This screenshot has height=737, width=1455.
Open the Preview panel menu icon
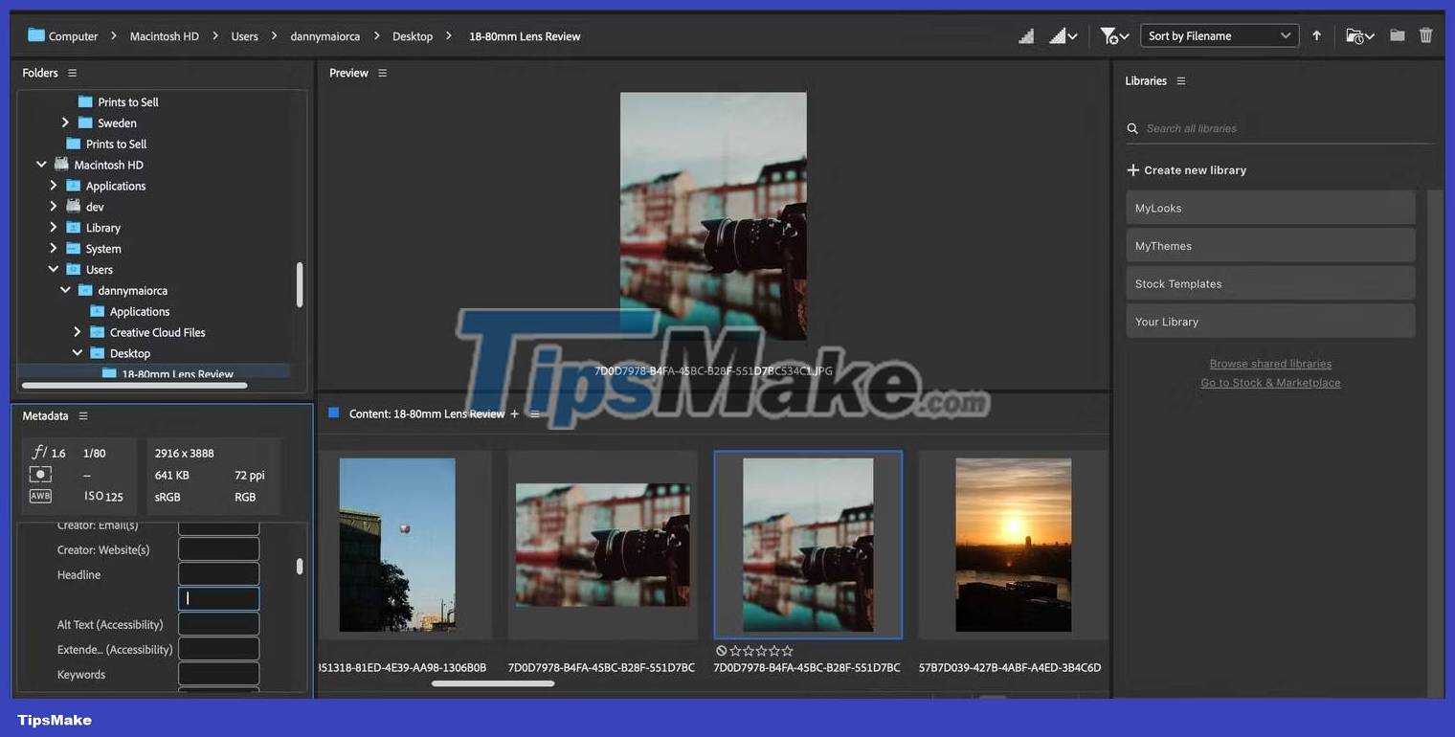(x=381, y=72)
